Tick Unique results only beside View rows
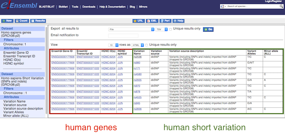The height and width of the screenshot is (138, 285). [146, 45]
